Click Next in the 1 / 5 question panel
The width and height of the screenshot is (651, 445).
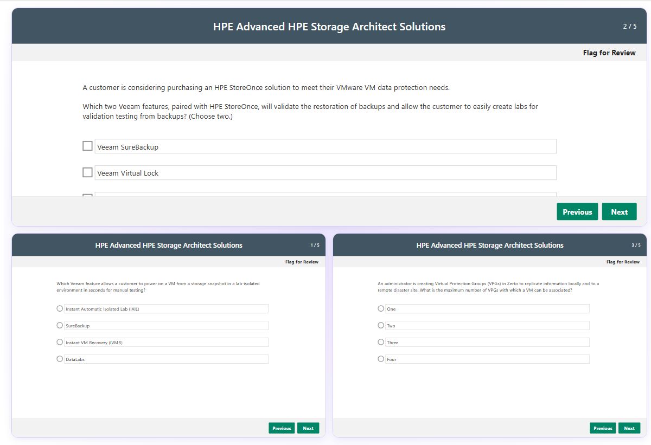(308, 428)
